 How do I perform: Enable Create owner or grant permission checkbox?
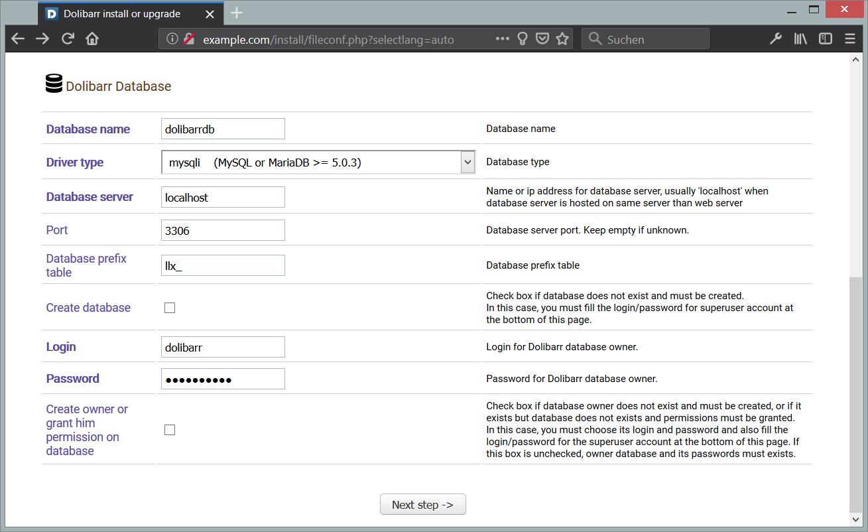pyautogui.click(x=170, y=430)
